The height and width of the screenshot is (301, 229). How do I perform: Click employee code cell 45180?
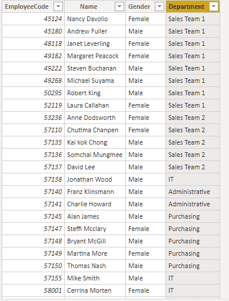pos(33,31)
